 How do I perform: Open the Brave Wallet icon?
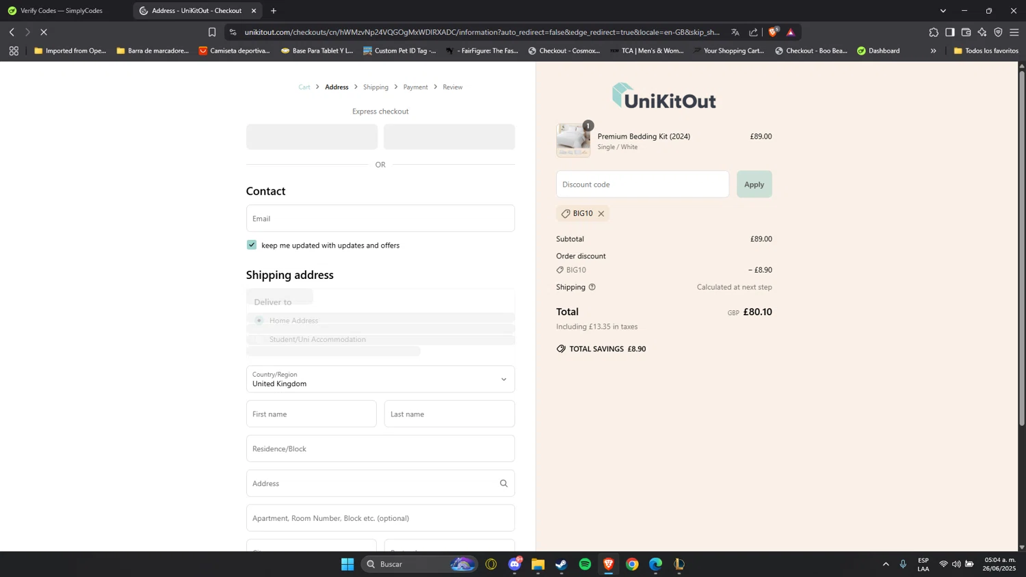(x=966, y=32)
